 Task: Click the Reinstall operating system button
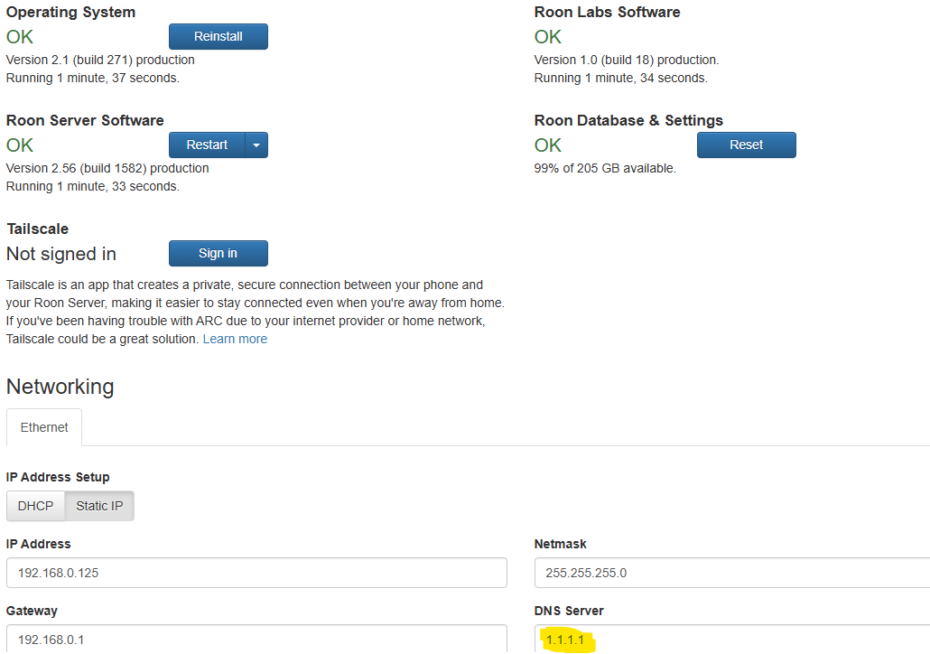[x=219, y=37]
